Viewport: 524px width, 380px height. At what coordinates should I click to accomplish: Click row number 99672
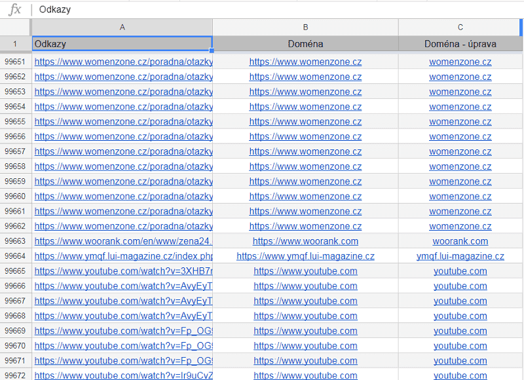[x=15, y=375]
